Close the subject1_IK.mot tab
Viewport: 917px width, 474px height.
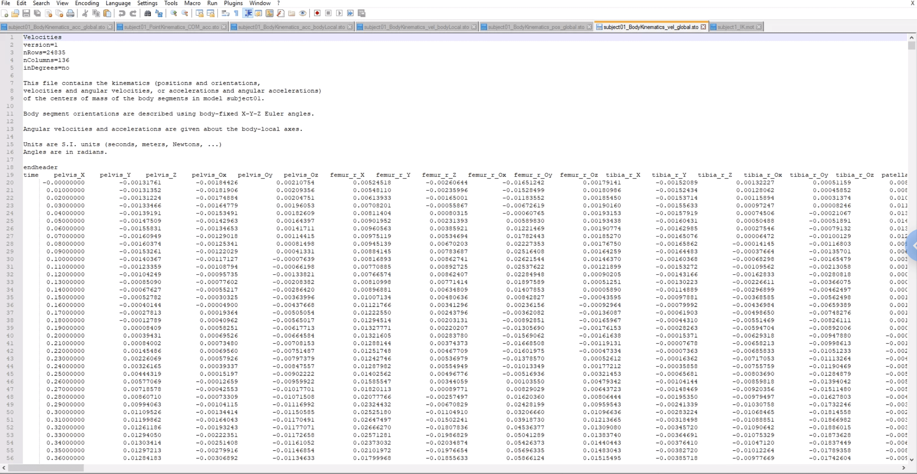click(x=759, y=27)
